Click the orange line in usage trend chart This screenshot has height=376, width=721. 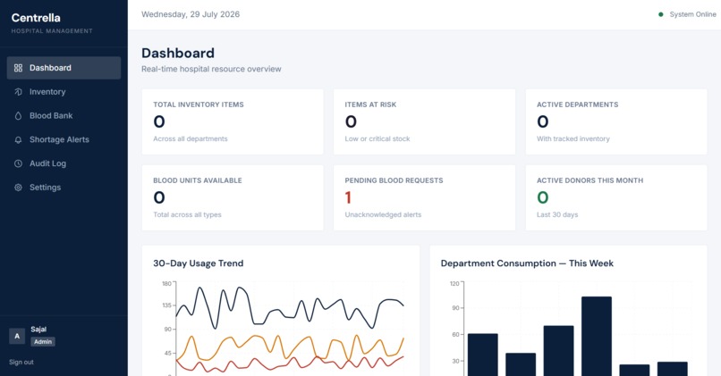(290, 346)
